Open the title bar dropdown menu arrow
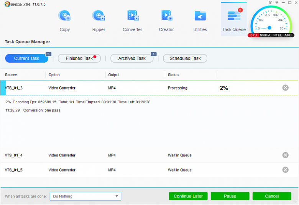Image resolution: width=299 pixels, height=205 pixels. (277, 3)
